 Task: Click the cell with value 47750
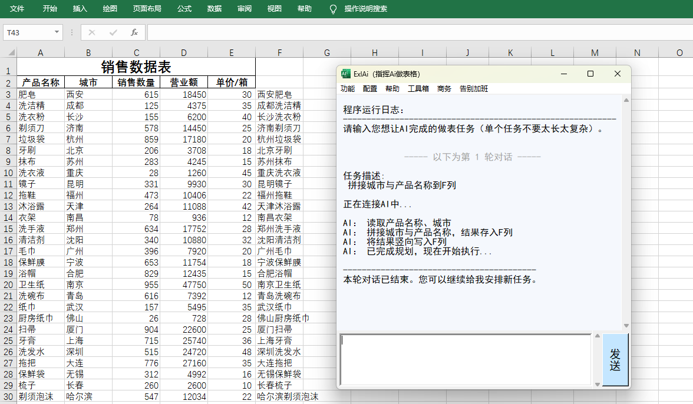[x=184, y=285]
